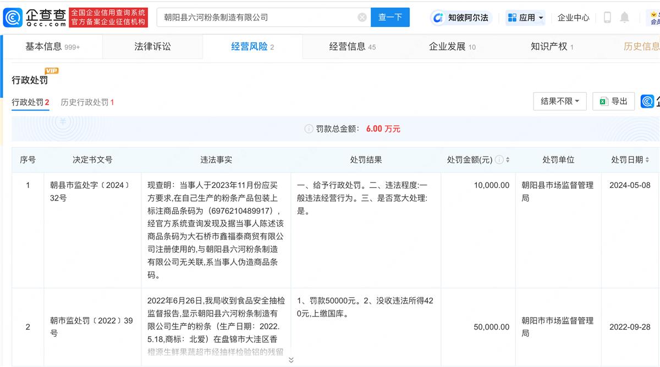Switch to 历史行政处罚 sub-tab
The width and height of the screenshot is (660, 367).
(x=87, y=102)
